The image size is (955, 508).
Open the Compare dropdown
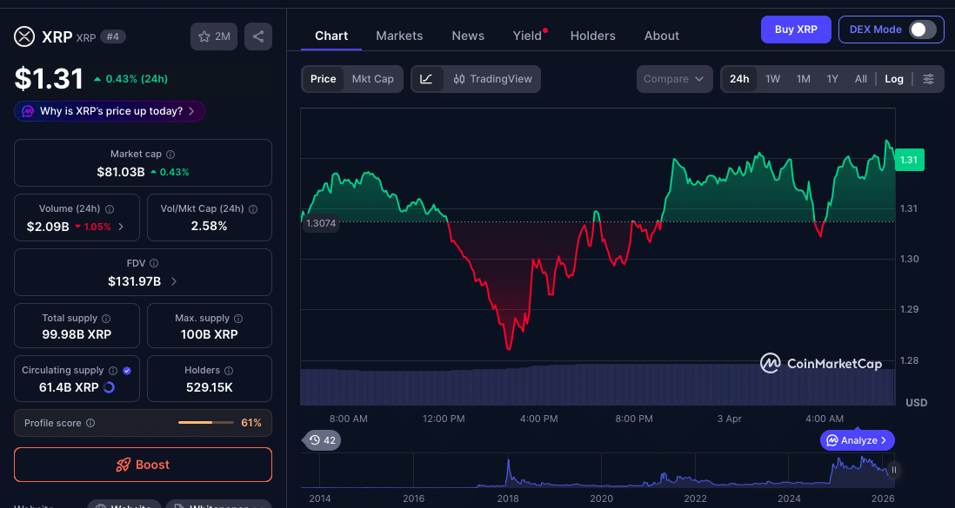(674, 78)
